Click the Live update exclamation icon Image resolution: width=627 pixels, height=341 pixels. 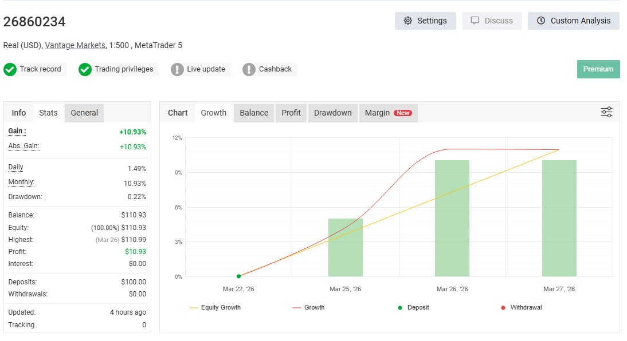(x=177, y=69)
